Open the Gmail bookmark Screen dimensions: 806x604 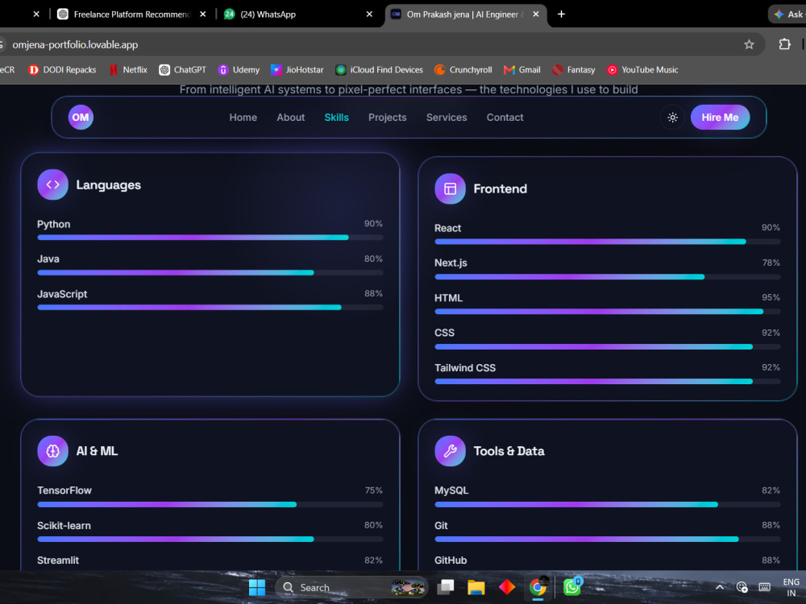[521, 70]
